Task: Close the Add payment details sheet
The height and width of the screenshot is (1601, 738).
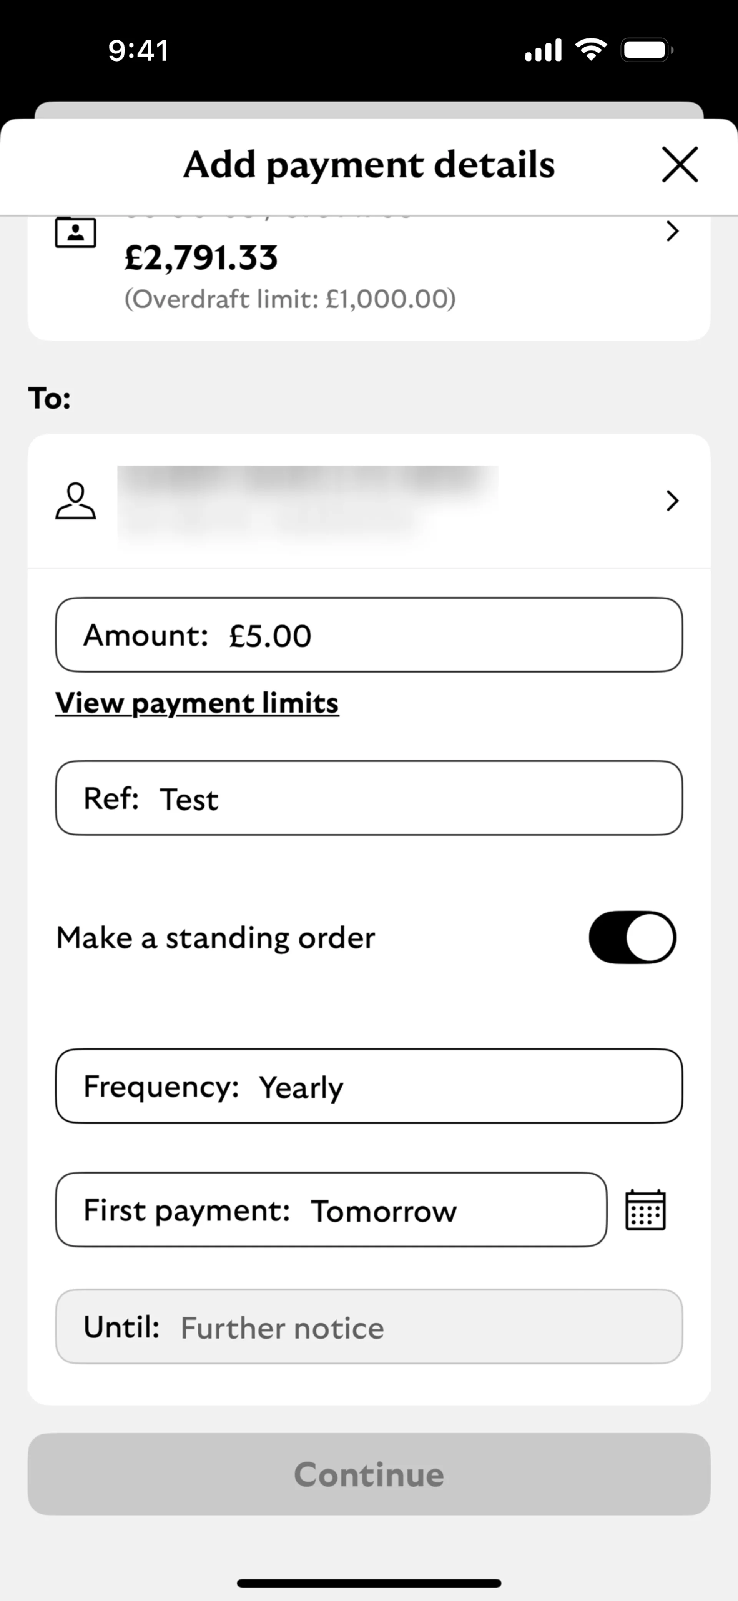Action: point(680,165)
